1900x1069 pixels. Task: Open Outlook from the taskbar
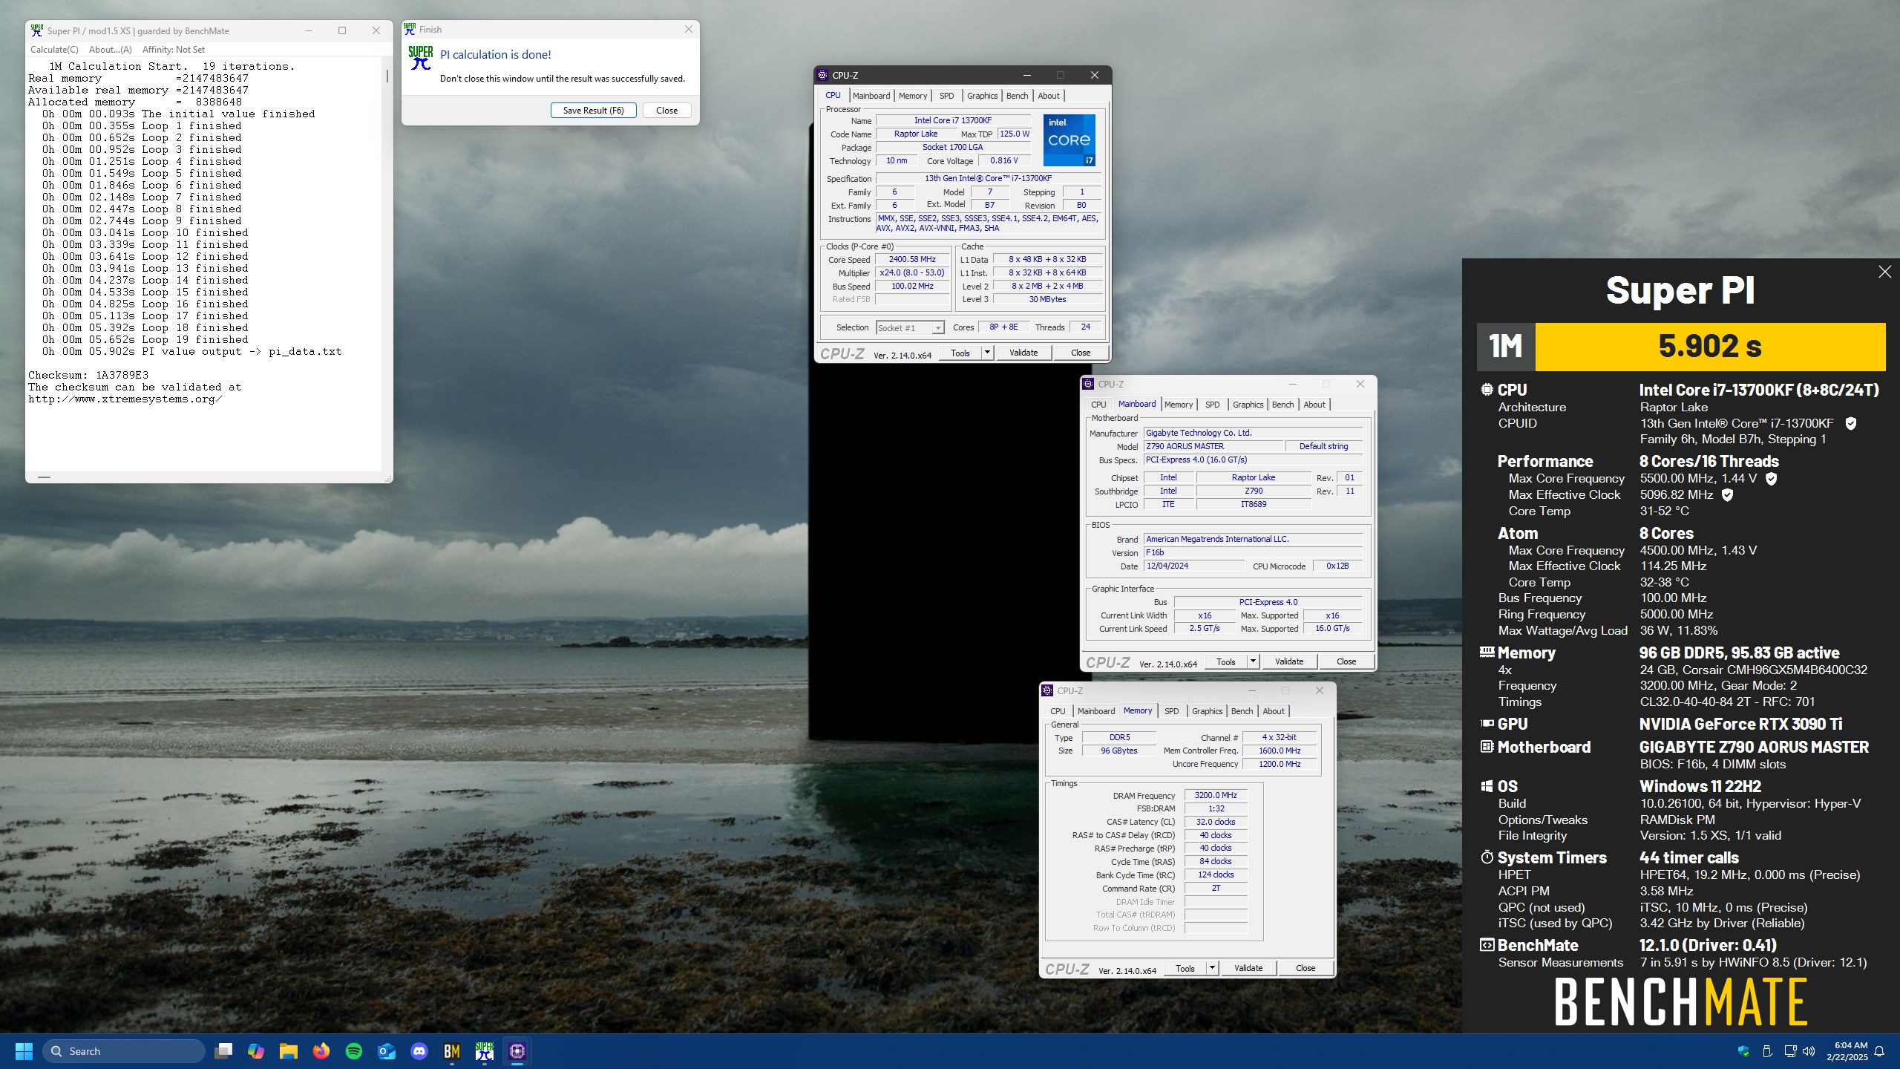coord(387,1051)
